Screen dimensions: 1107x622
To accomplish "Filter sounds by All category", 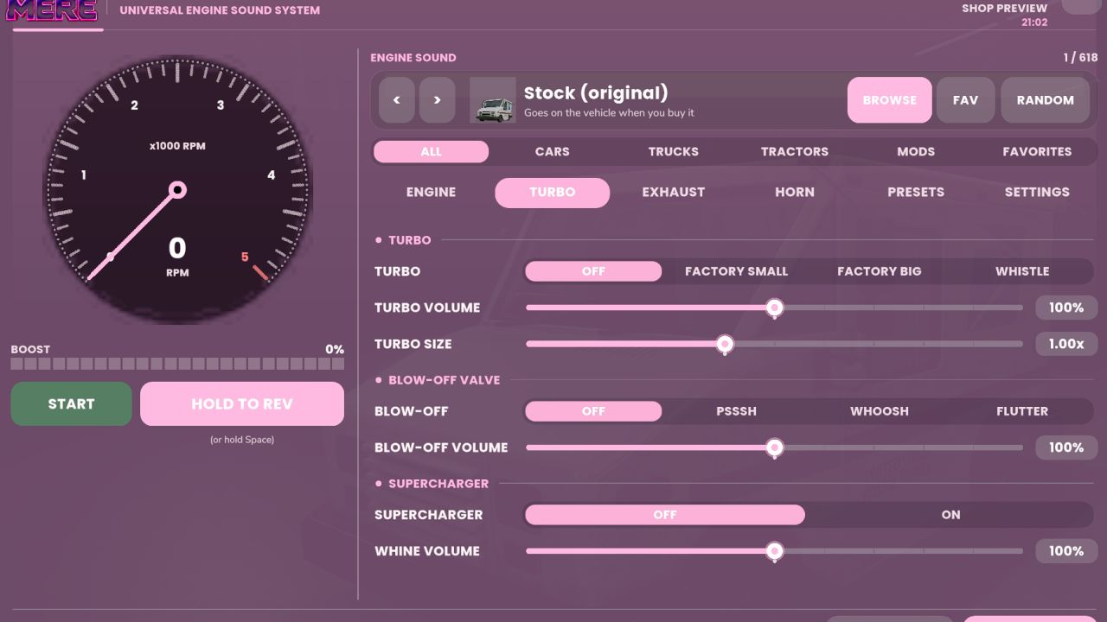I will [431, 152].
